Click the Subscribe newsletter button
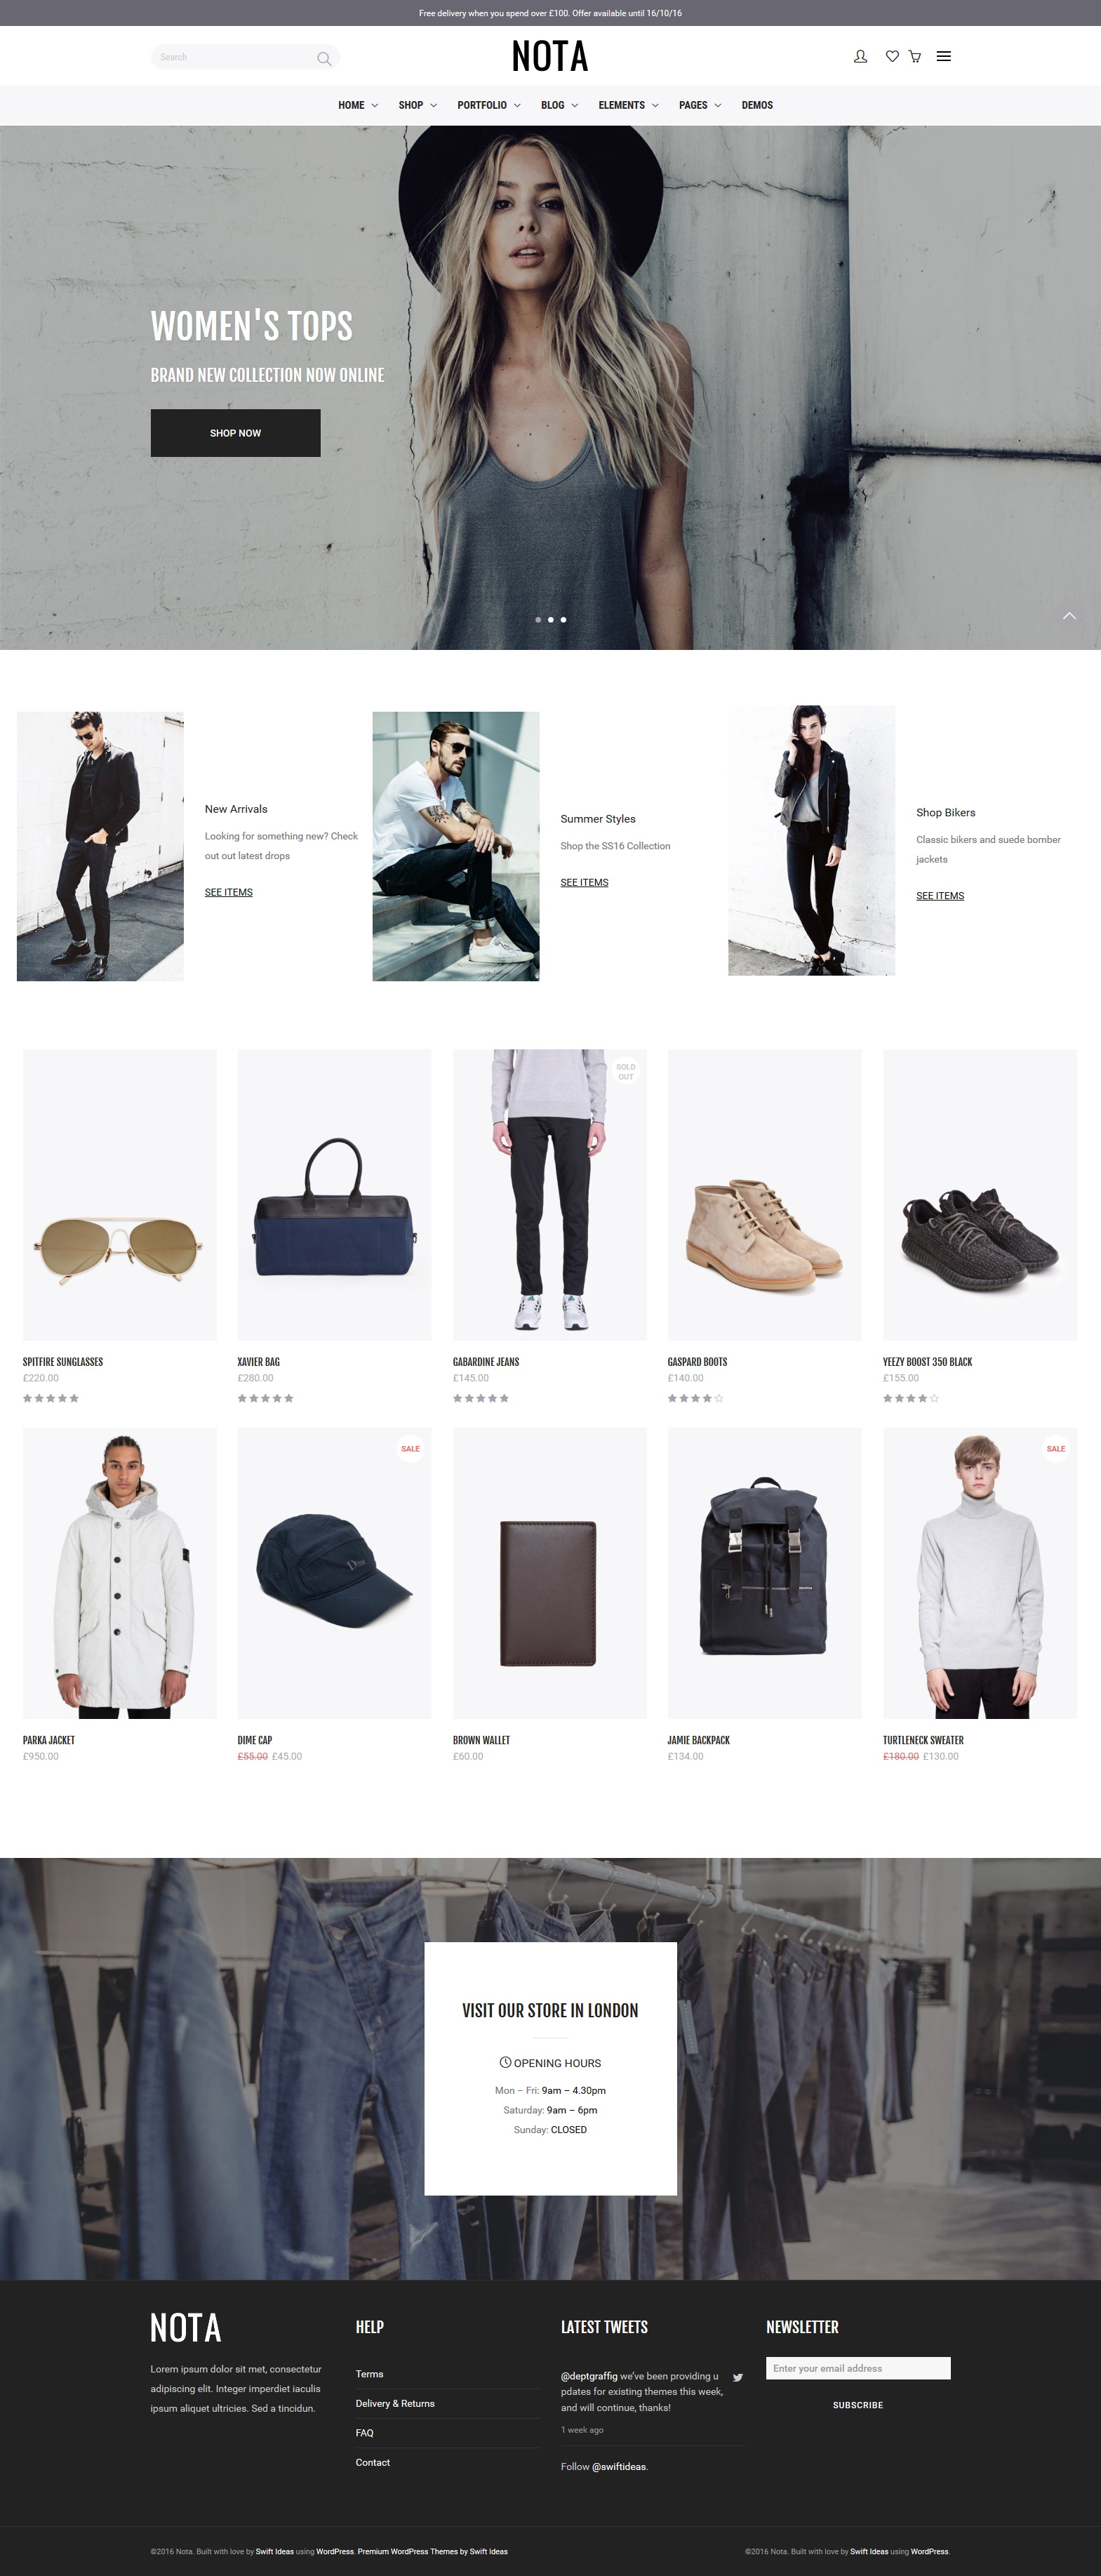This screenshot has width=1101, height=2576. 858,2405
